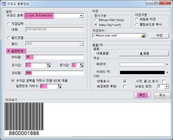This screenshot has height=140, width=173.
Task: Open the 바코드 종류 dropdown arrow
Action: pyautogui.click(x=81, y=16)
